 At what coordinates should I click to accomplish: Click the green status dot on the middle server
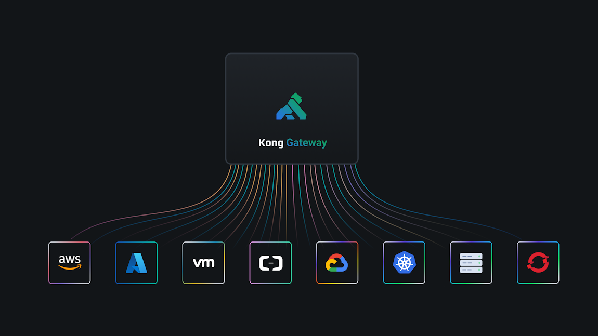click(x=479, y=263)
